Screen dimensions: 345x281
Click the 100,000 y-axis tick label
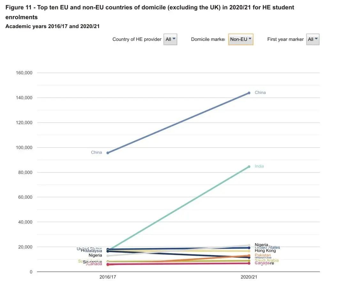point(24,148)
